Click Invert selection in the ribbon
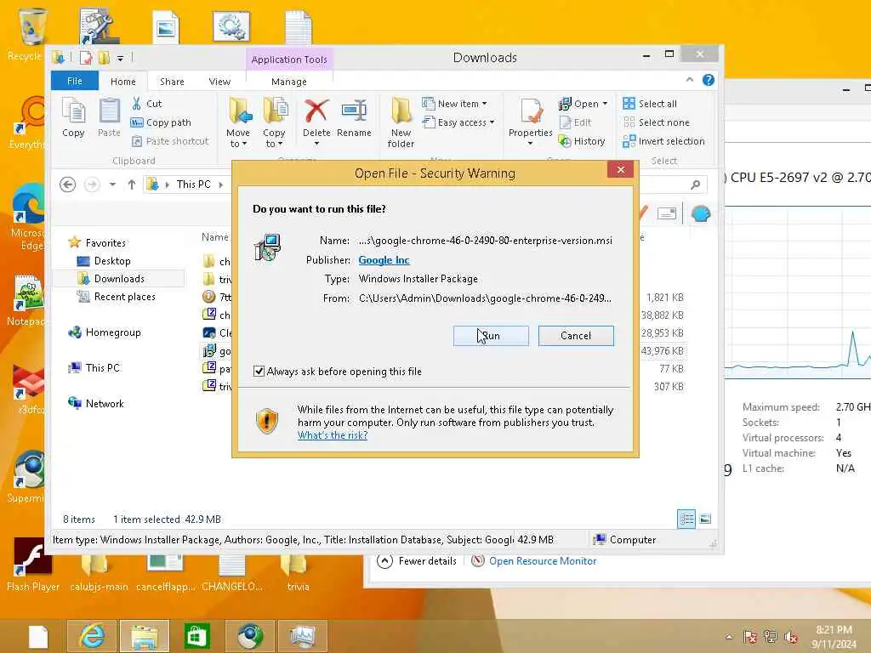The width and height of the screenshot is (871, 653). 663,141
